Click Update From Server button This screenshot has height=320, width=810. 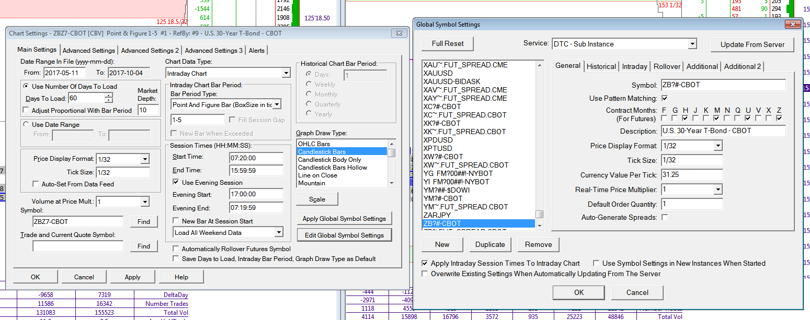752,44
